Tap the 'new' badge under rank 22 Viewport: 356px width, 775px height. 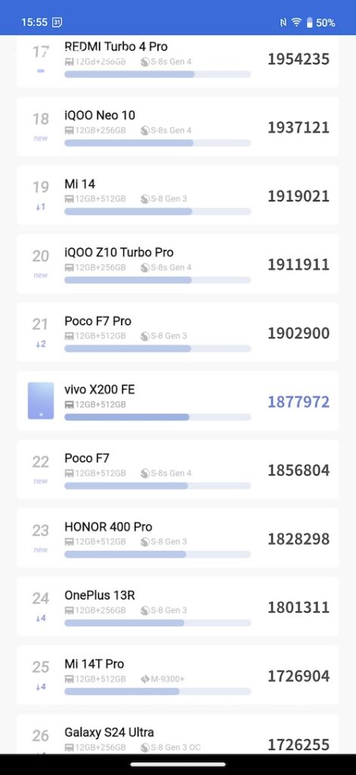coord(41,481)
